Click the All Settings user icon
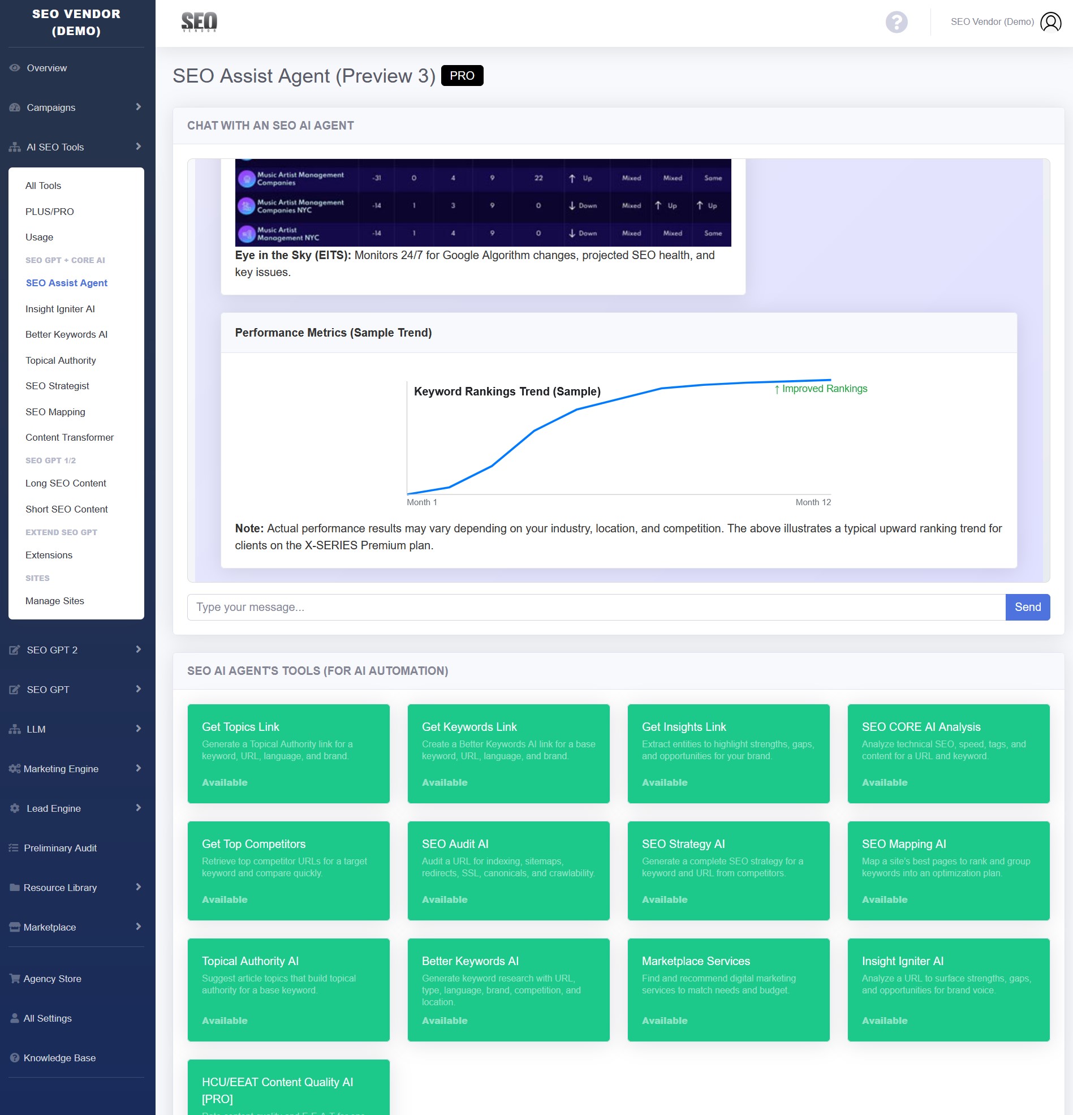 [x=15, y=1018]
